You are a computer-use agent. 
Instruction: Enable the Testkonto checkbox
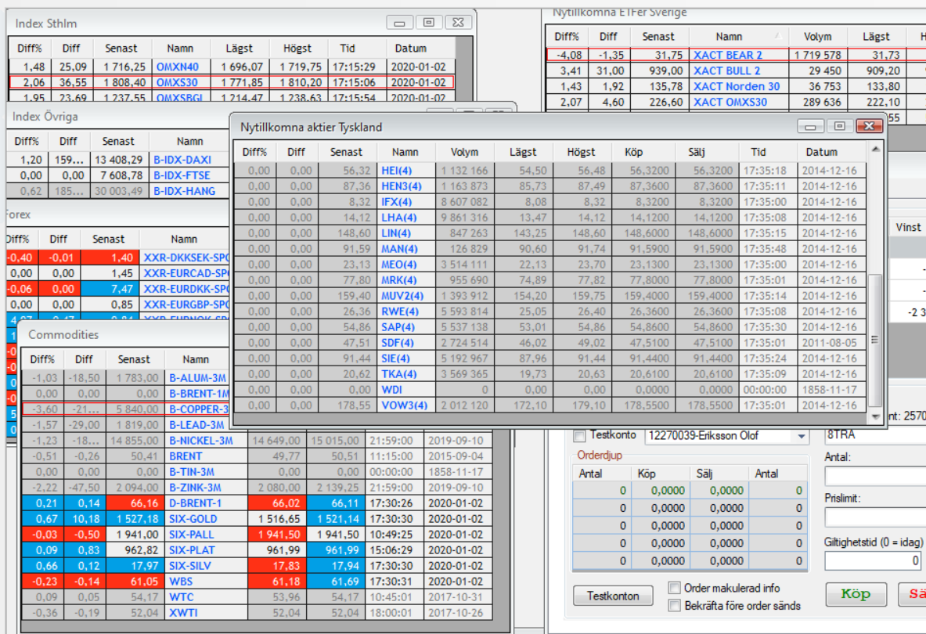[580, 435]
